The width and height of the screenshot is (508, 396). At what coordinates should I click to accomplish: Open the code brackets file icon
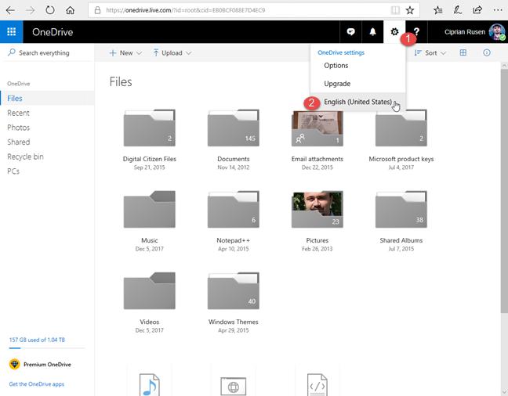click(317, 384)
